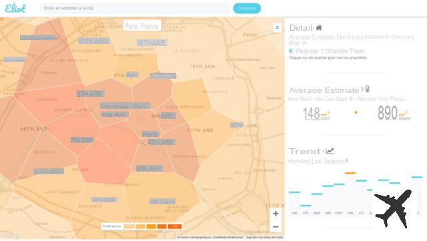
Task: Select the FEV low-season bar
Action: (306, 206)
